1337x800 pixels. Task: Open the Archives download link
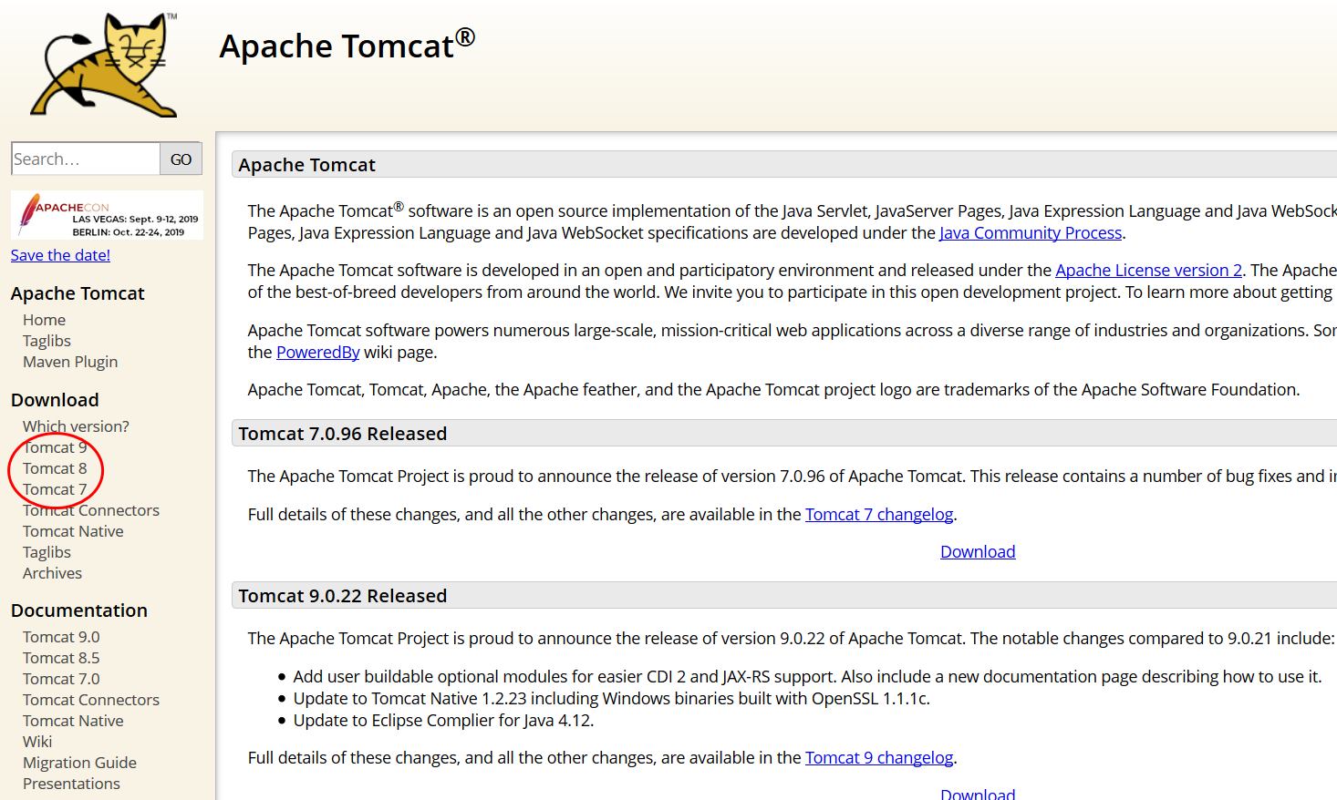click(x=52, y=573)
